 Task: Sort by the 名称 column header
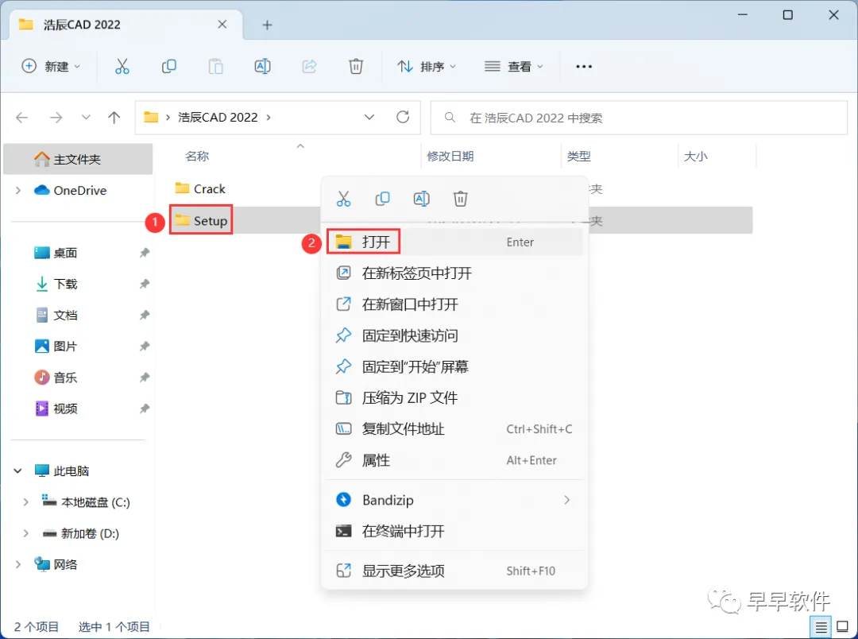(197, 157)
